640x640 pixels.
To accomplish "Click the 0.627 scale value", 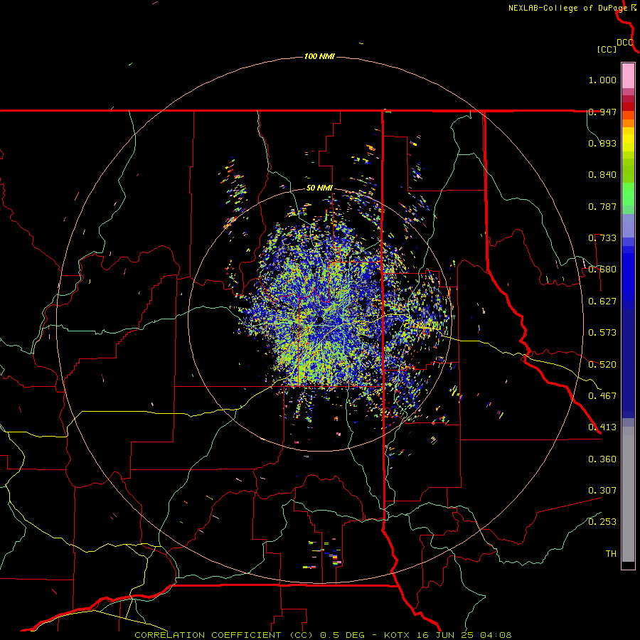I will pyautogui.click(x=602, y=302).
